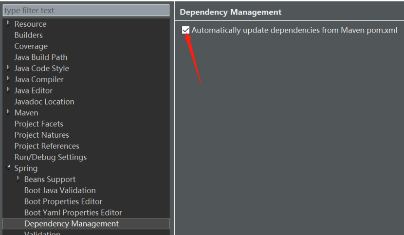Expand the Java Editor node

(8, 90)
